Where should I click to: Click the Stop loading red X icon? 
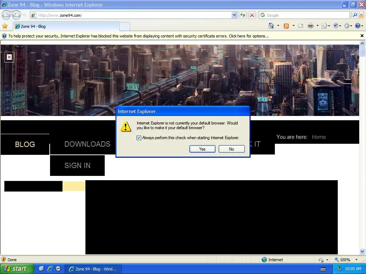[x=252, y=15]
